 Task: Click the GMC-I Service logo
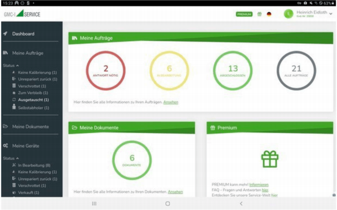pos(21,14)
